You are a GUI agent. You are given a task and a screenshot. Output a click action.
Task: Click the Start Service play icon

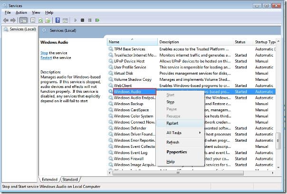click(x=75, y=20)
